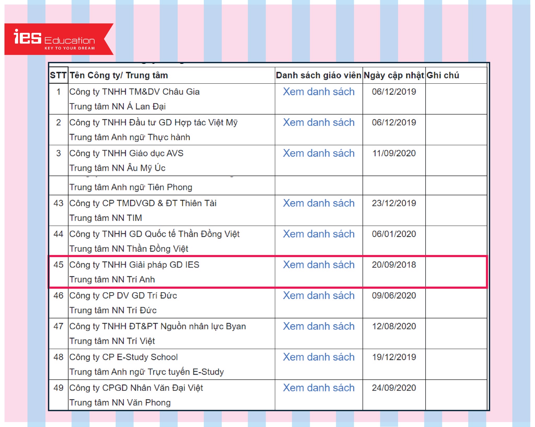Screen dimensions: 535x427
Task: Open Xem danh sách for Thiên Tài row
Action: coord(319,203)
